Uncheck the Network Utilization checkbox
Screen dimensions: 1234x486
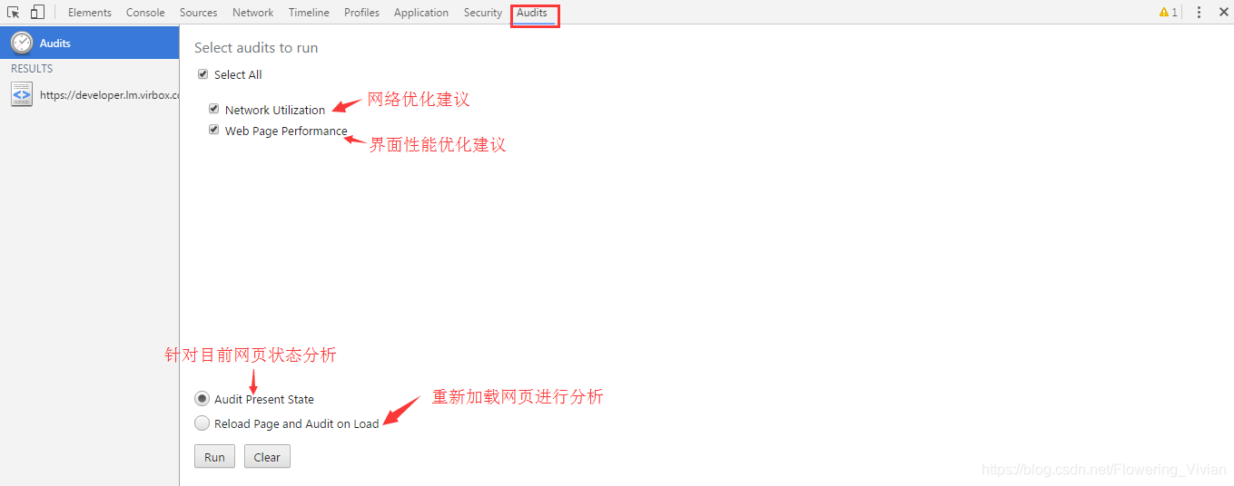[x=214, y=109]
